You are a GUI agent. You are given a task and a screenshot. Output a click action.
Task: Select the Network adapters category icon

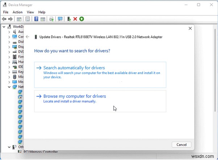coord(14,87)
